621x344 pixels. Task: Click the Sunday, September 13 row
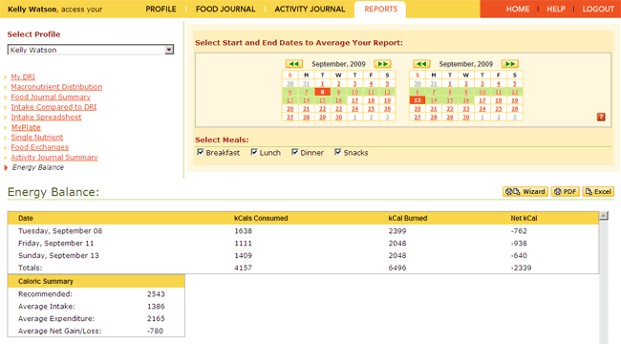pos(303,256)
